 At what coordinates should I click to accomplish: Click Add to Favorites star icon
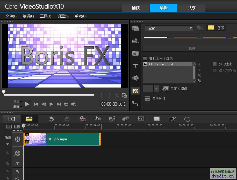coord(200,28)
